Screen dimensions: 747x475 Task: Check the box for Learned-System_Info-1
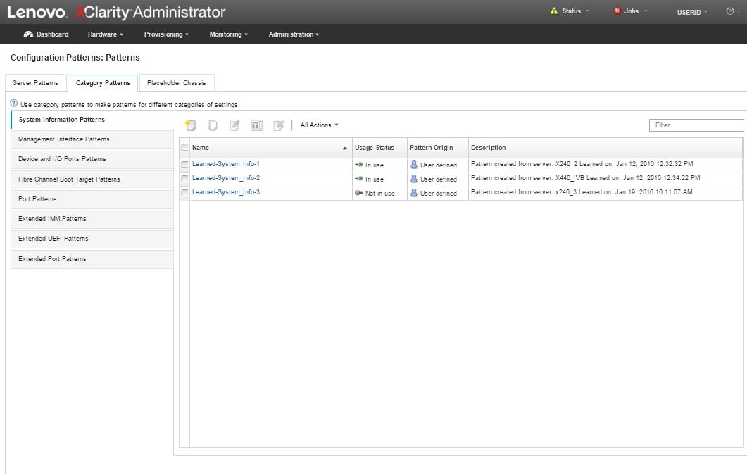(x=185, y=165)
